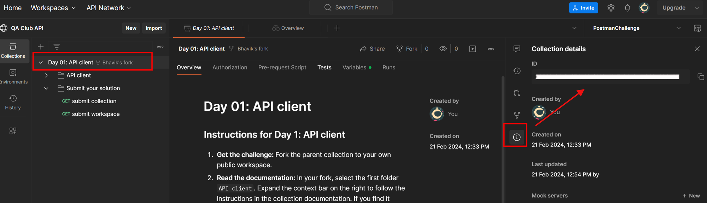Open the environment quick look icon
Viewport: 707px width, 203px height.
coord(697,28)
